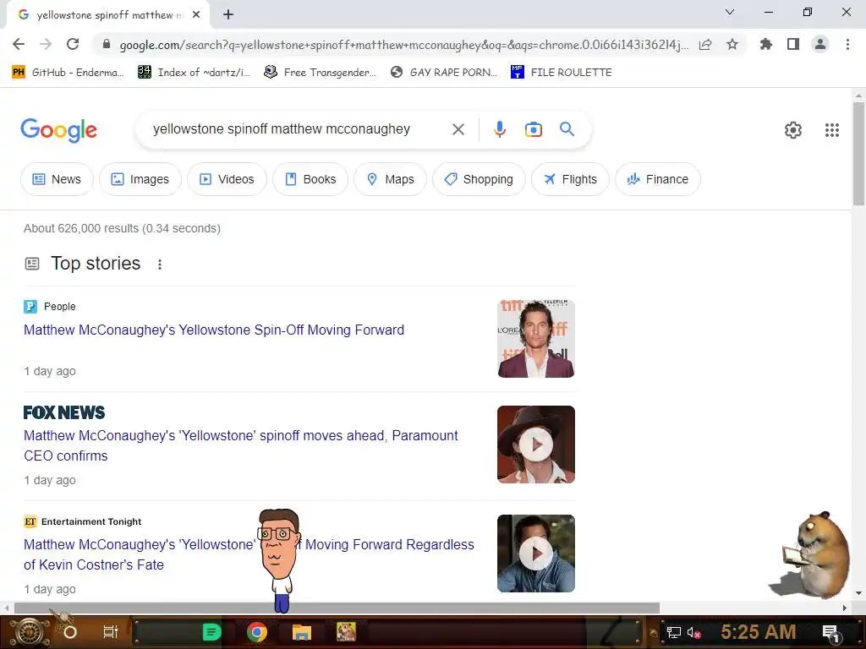Play the Entertainment Tonight video thumbnail
This screenshot has height=649, width=866.
point(535,554)
